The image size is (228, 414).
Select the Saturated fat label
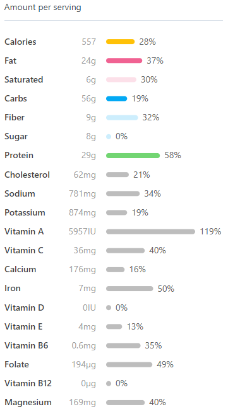coord(24,79)
